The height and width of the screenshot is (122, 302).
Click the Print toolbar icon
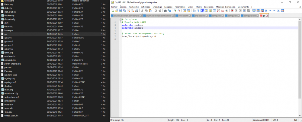pyautogui.click(x=137, y=11)
